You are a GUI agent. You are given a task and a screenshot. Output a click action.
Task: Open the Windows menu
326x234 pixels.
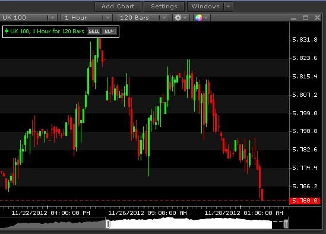pyautogui.click(x=205, y=7)
